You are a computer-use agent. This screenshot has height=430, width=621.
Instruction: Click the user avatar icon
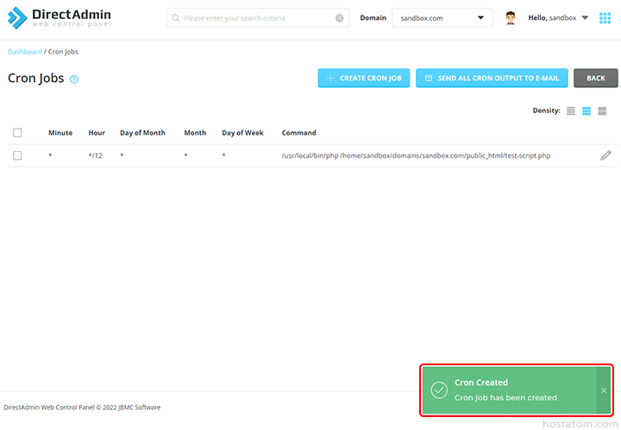511,18
